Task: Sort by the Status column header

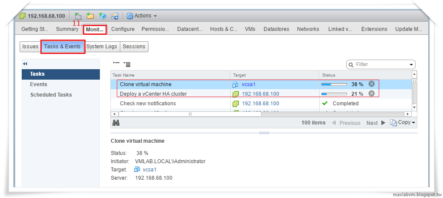Action: click(x=365, y=75)
